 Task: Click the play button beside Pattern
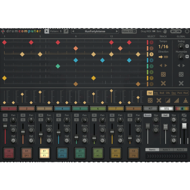47,31
